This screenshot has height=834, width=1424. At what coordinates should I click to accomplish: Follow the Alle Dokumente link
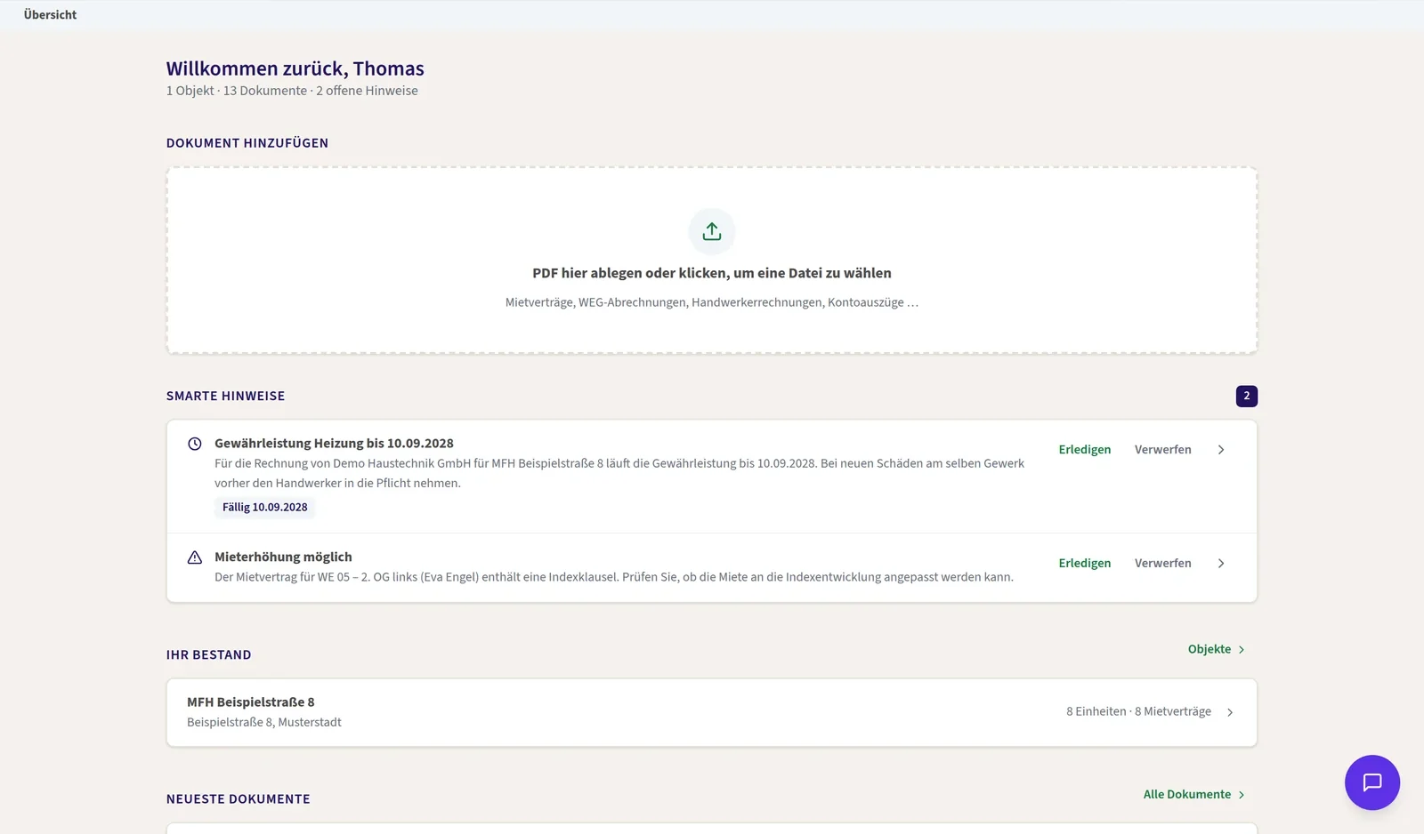coord(1193,794)
